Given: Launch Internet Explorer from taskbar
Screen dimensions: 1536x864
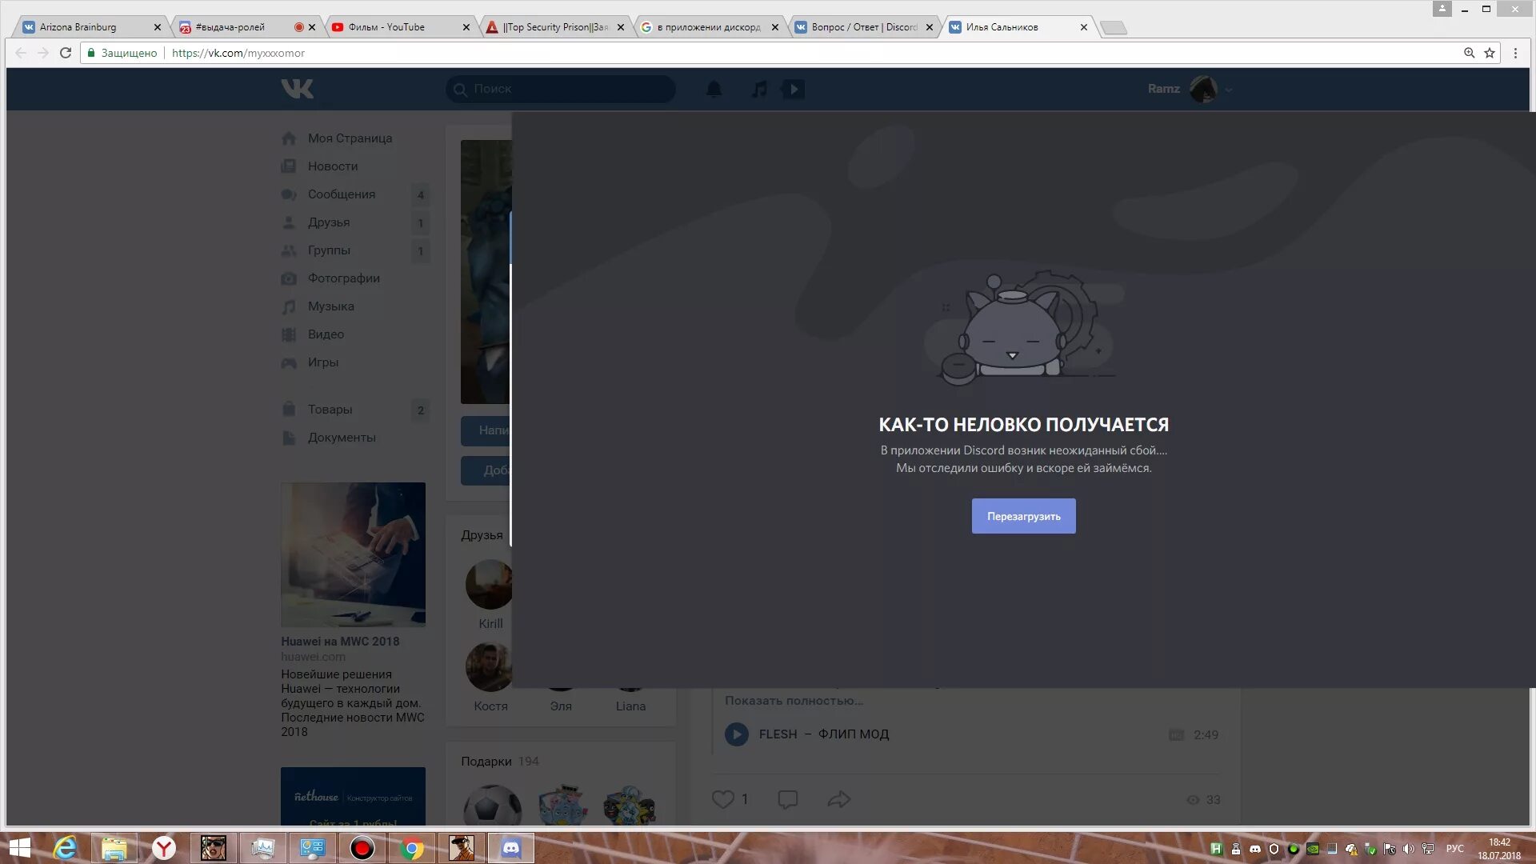Looking at the screenshot, I should (x=65, y=848).
